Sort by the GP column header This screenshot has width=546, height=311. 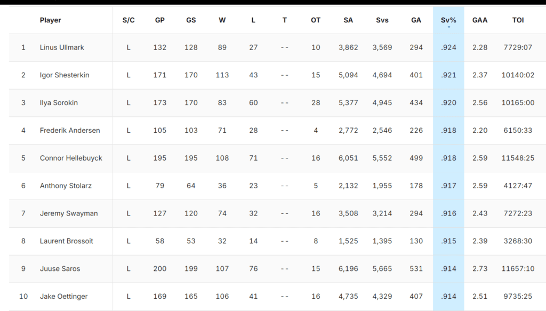point(159,20)
